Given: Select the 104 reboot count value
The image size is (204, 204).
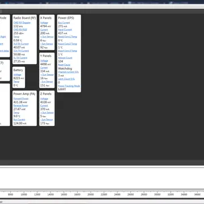Looking at the screenshot, I should [61, 61].
